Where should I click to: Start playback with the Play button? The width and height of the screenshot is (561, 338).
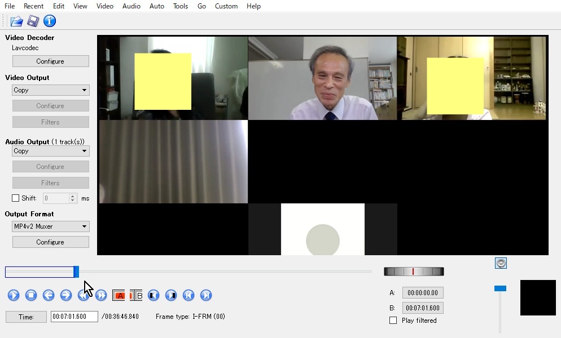(14, 295)
